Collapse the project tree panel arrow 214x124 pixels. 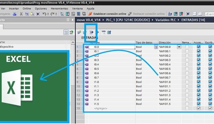[72, 20]
